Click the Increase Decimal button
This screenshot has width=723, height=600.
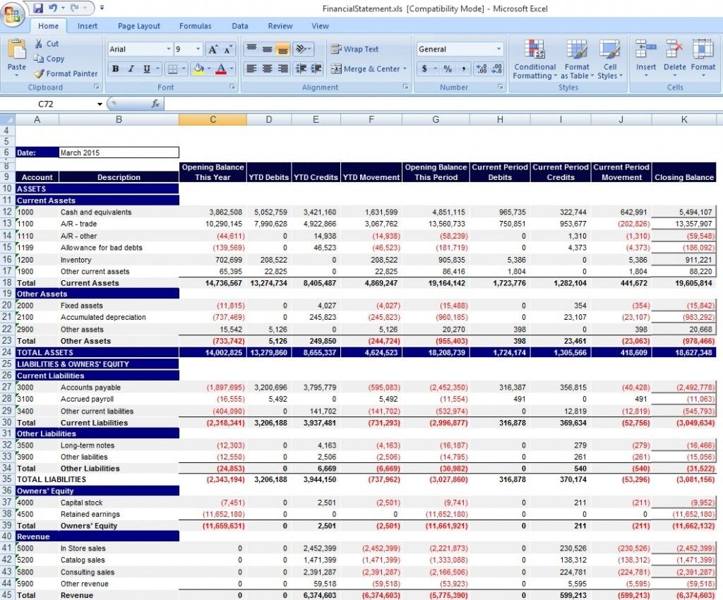(481, 68)
